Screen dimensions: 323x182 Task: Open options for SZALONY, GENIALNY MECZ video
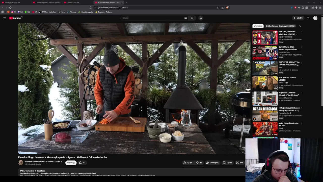tap(302, 32)
